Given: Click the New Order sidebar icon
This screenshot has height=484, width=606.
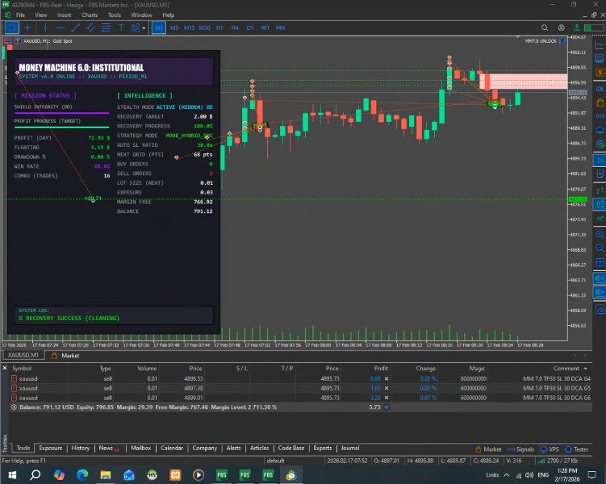Looking at the screenshot, I should [600, 174].
